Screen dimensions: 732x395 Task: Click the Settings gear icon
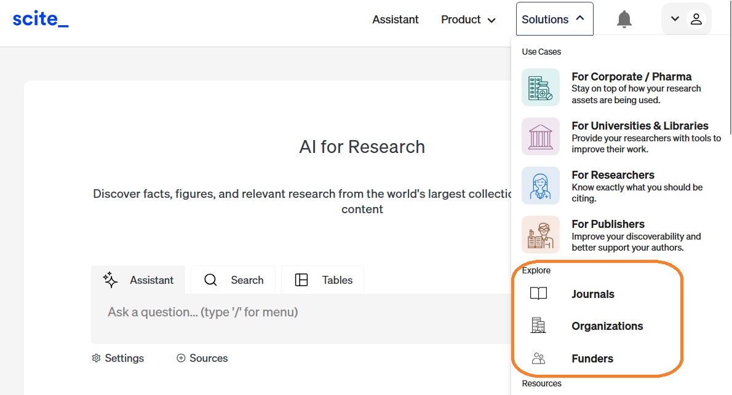[x=96, y=358]
